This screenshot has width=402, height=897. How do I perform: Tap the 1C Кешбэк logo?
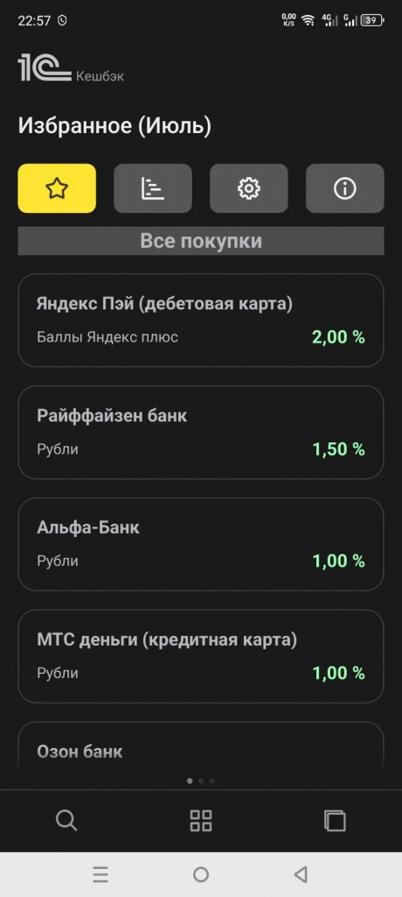coord(71,68)
